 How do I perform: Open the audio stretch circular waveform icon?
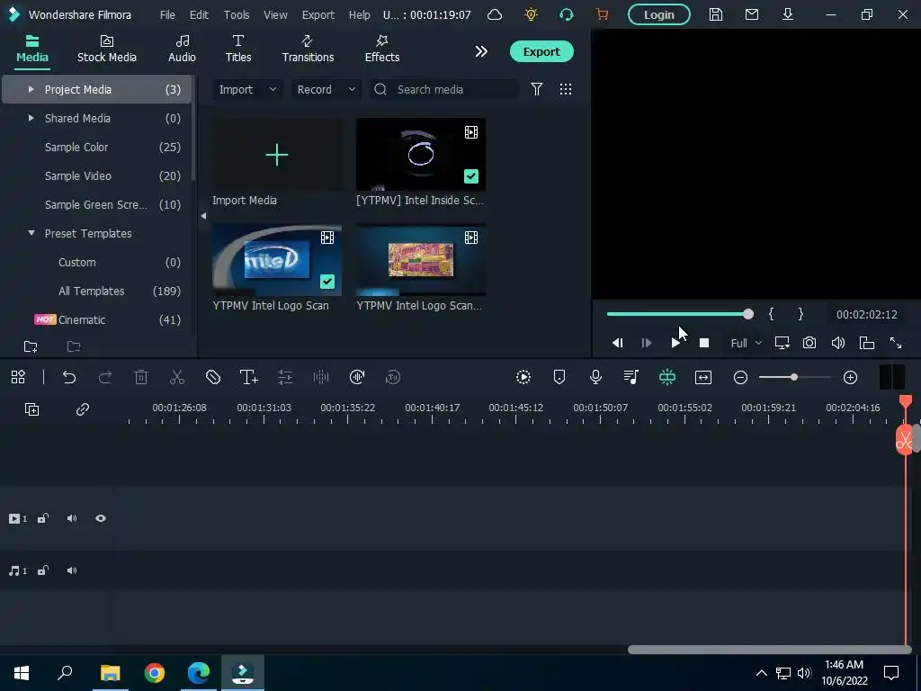point(357,377)
